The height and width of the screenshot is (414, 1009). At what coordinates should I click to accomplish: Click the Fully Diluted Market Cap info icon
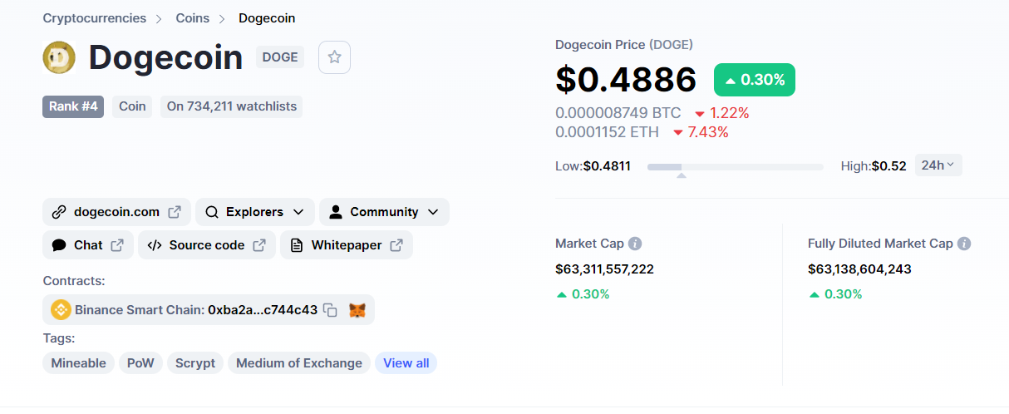(964, 244)
